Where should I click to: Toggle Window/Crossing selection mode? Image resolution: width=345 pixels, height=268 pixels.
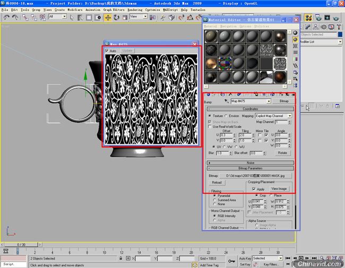tap(98, 18)
